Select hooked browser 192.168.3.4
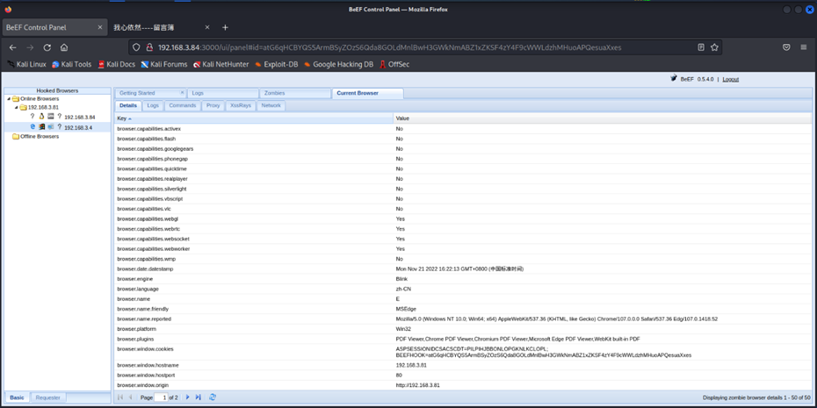The height and width of the screenshot is (408, 817). [x=78, y=127]
